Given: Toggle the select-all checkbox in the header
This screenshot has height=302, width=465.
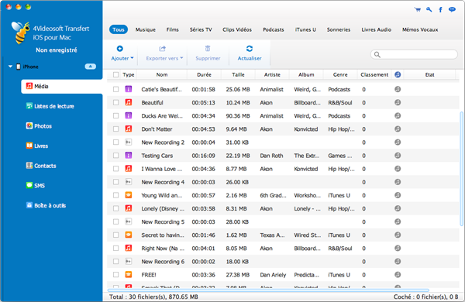Looking at the screenshot, I should click(x=116, y=74).
